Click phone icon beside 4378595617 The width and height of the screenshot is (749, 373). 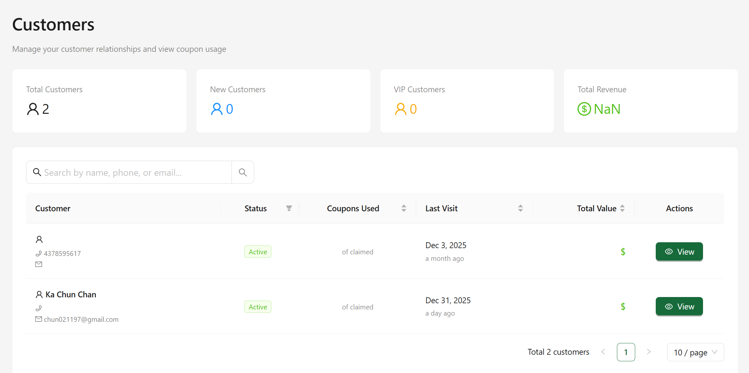(38, 253)
